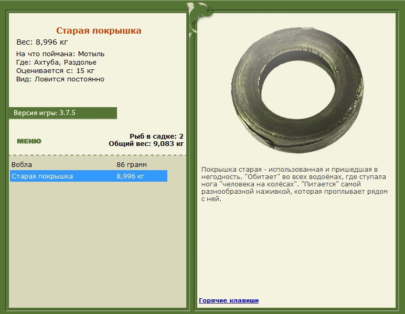Click the Вес: 8,996 кг line
Screen dimensions: 405x314
(x=42, y=42)
